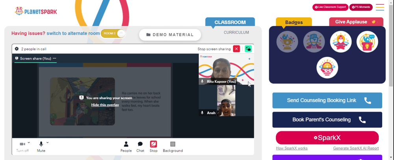This screenshot has width=394, height=160.
Task: Stop screen share via Stop icon
Action: click(154, 147)
